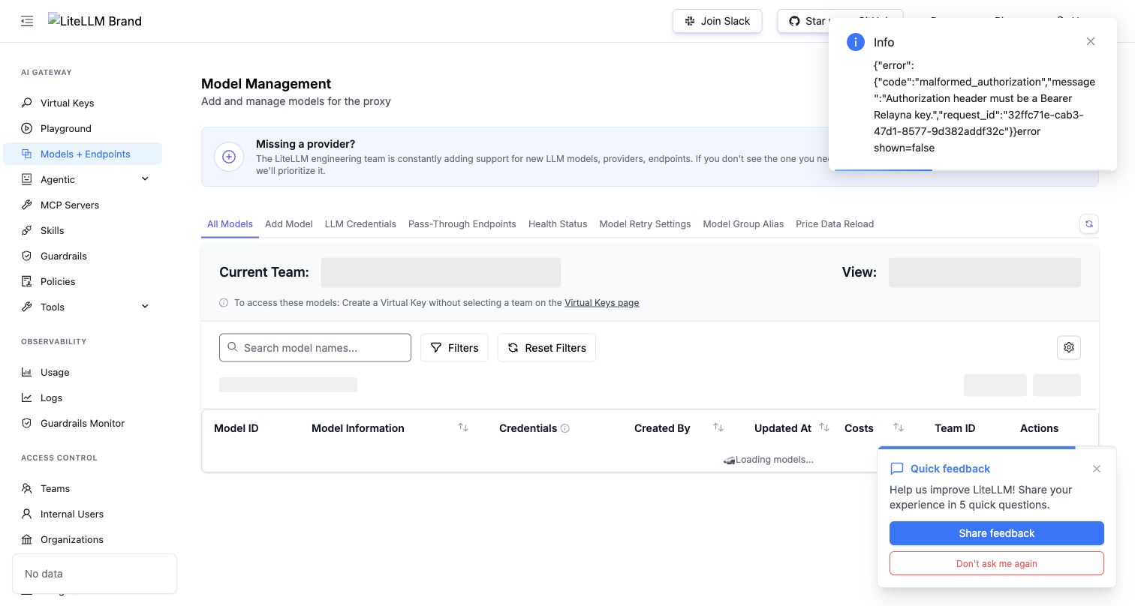Click the Internal Users person icon
The width and height of the screenshot is (1135, 606).
click(x=27, y=514)
